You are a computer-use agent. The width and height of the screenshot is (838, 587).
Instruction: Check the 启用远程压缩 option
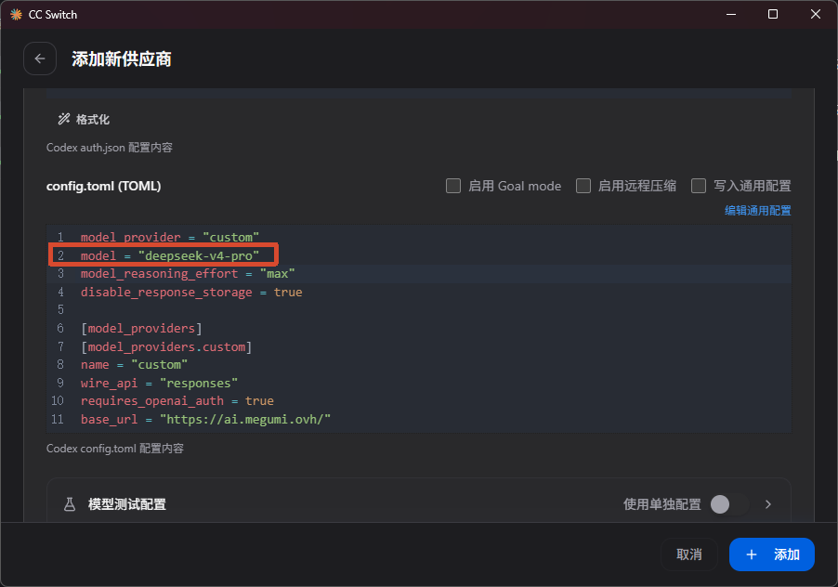coord(583,186)
